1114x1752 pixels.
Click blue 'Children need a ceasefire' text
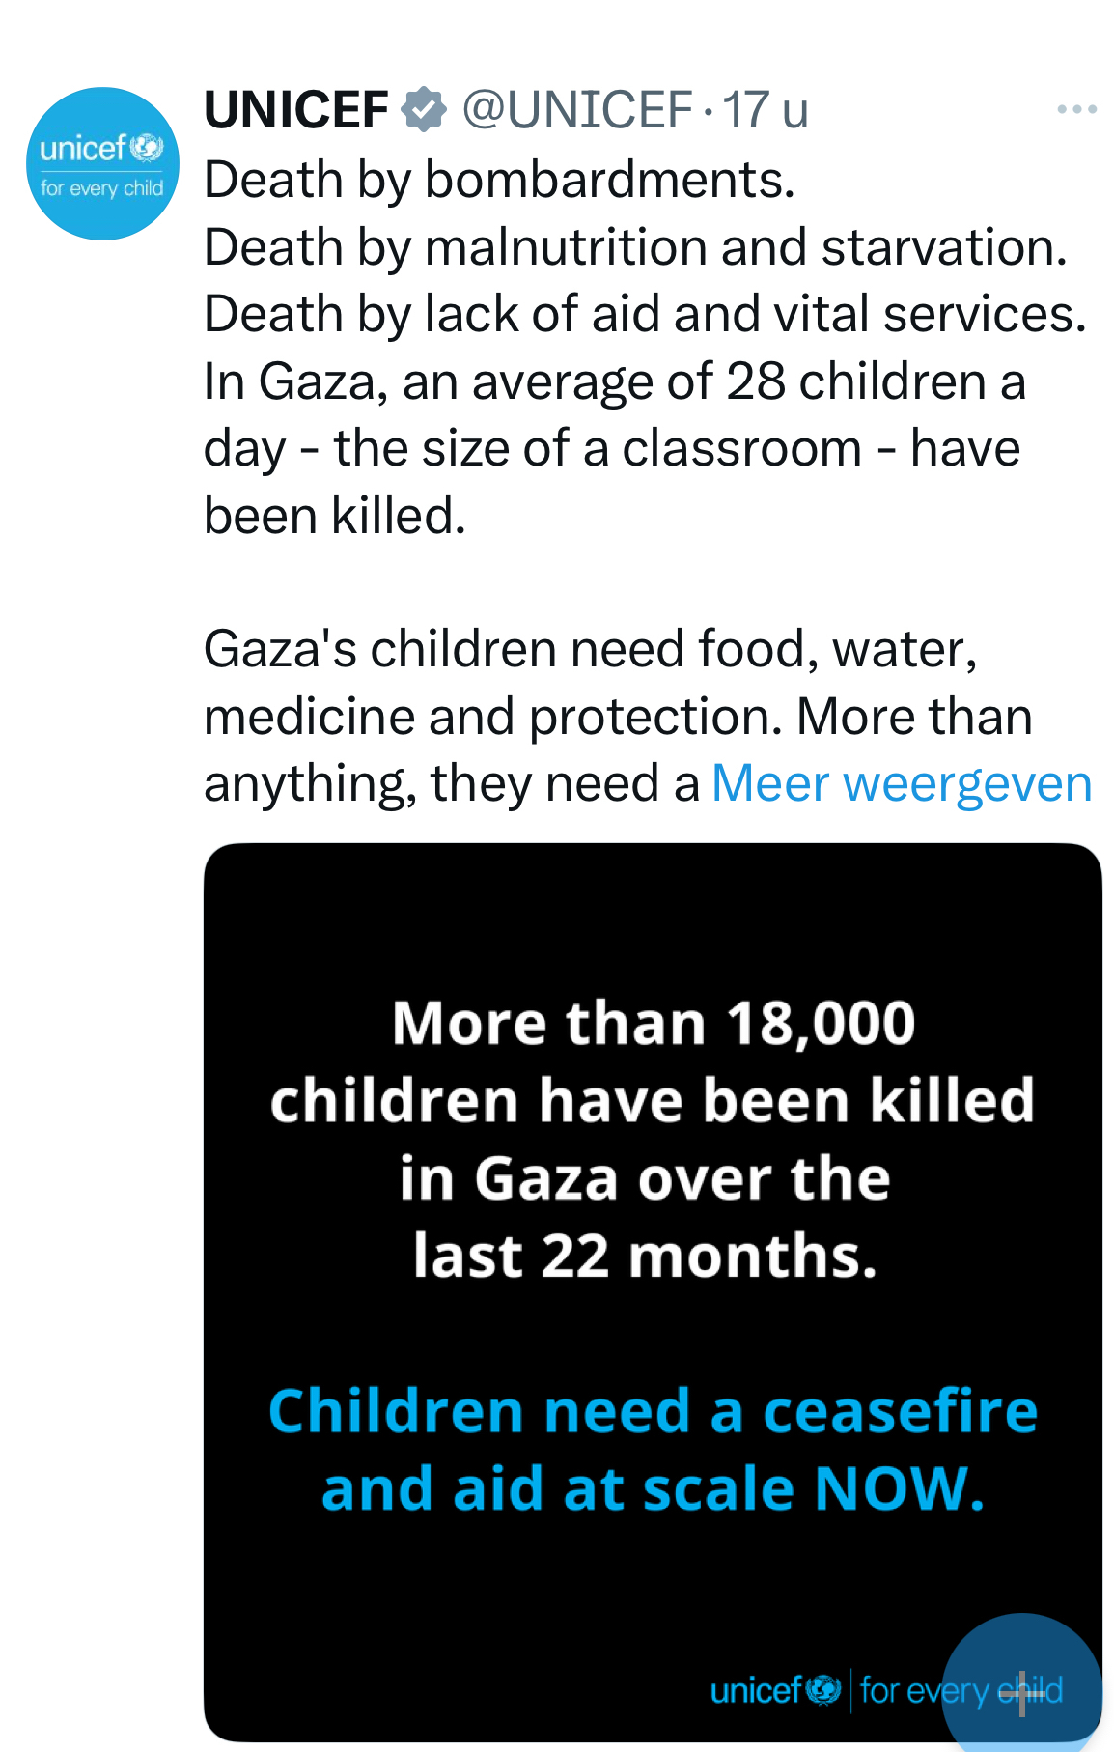coord(653,1411)
